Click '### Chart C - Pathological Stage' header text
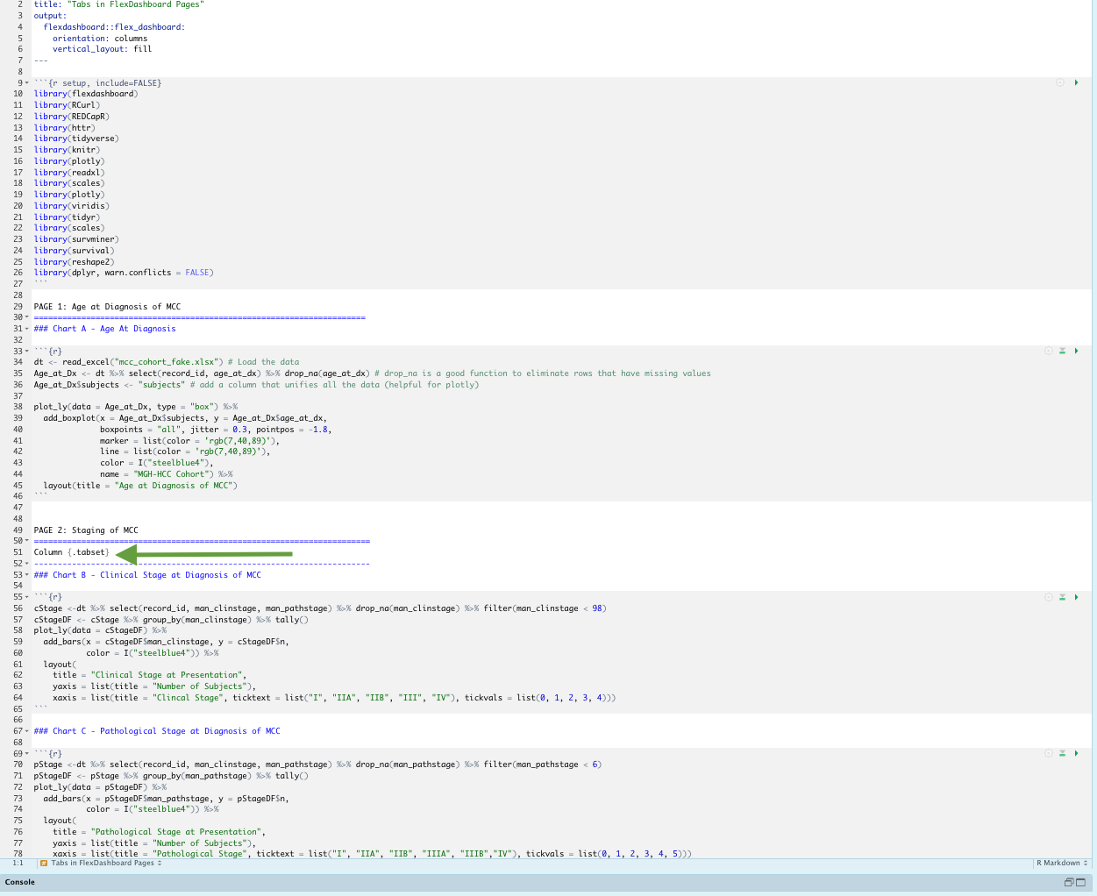The height and width of the screenshot is (896, 1097). tap(157, 731)
